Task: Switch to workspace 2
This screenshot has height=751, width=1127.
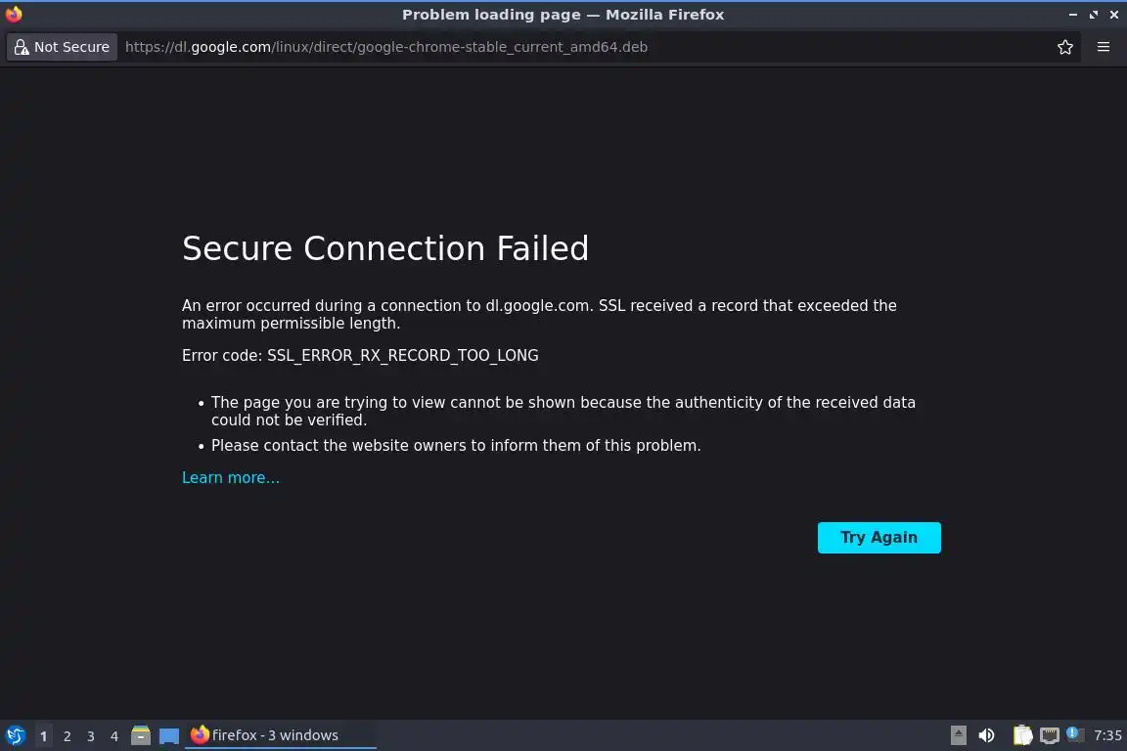Action: click(68, 736)
